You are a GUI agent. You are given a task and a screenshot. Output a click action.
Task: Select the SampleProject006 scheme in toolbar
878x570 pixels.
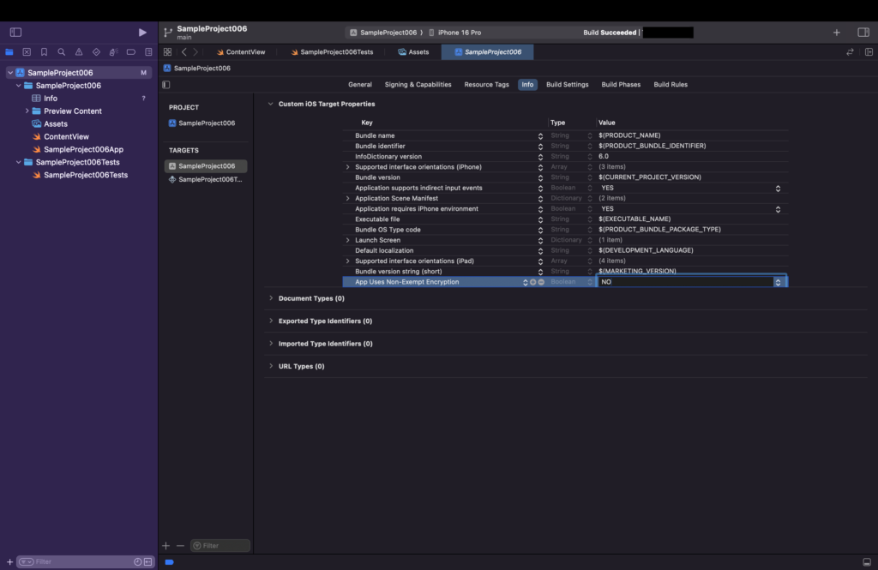(383, 33)
